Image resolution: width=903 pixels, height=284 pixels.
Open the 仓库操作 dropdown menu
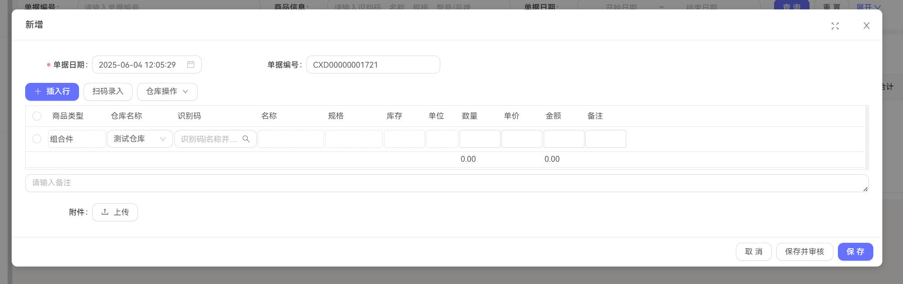pos(167,91)
